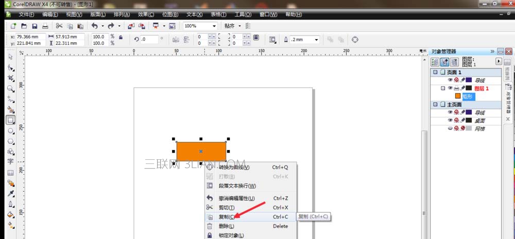Select the Eyedropper tool
Image resolution: width=515 pixels, height=239 pixels.
(x=10, y=193)
